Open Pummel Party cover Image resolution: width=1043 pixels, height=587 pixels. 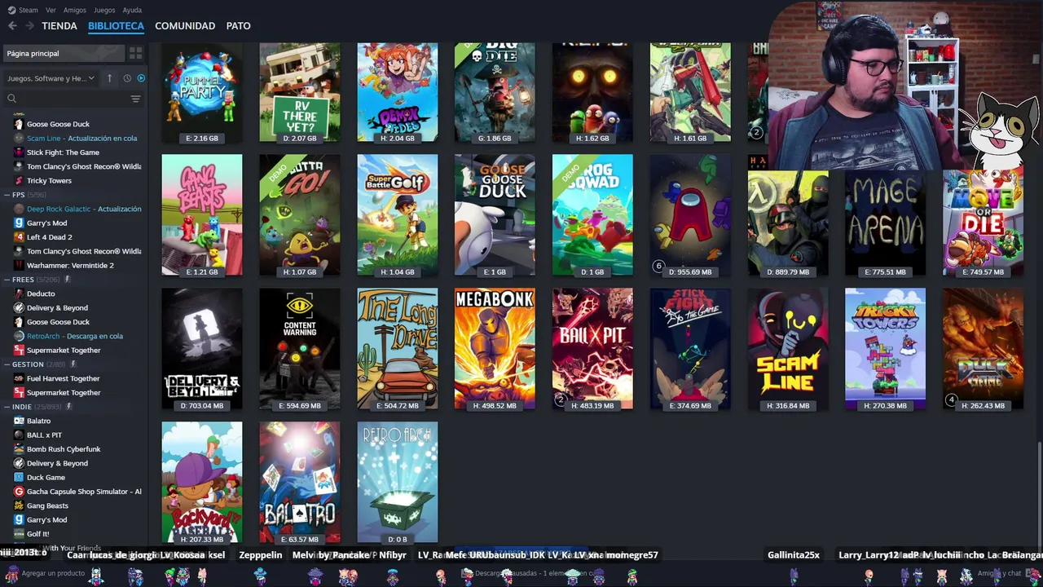[x=202, y=92]
